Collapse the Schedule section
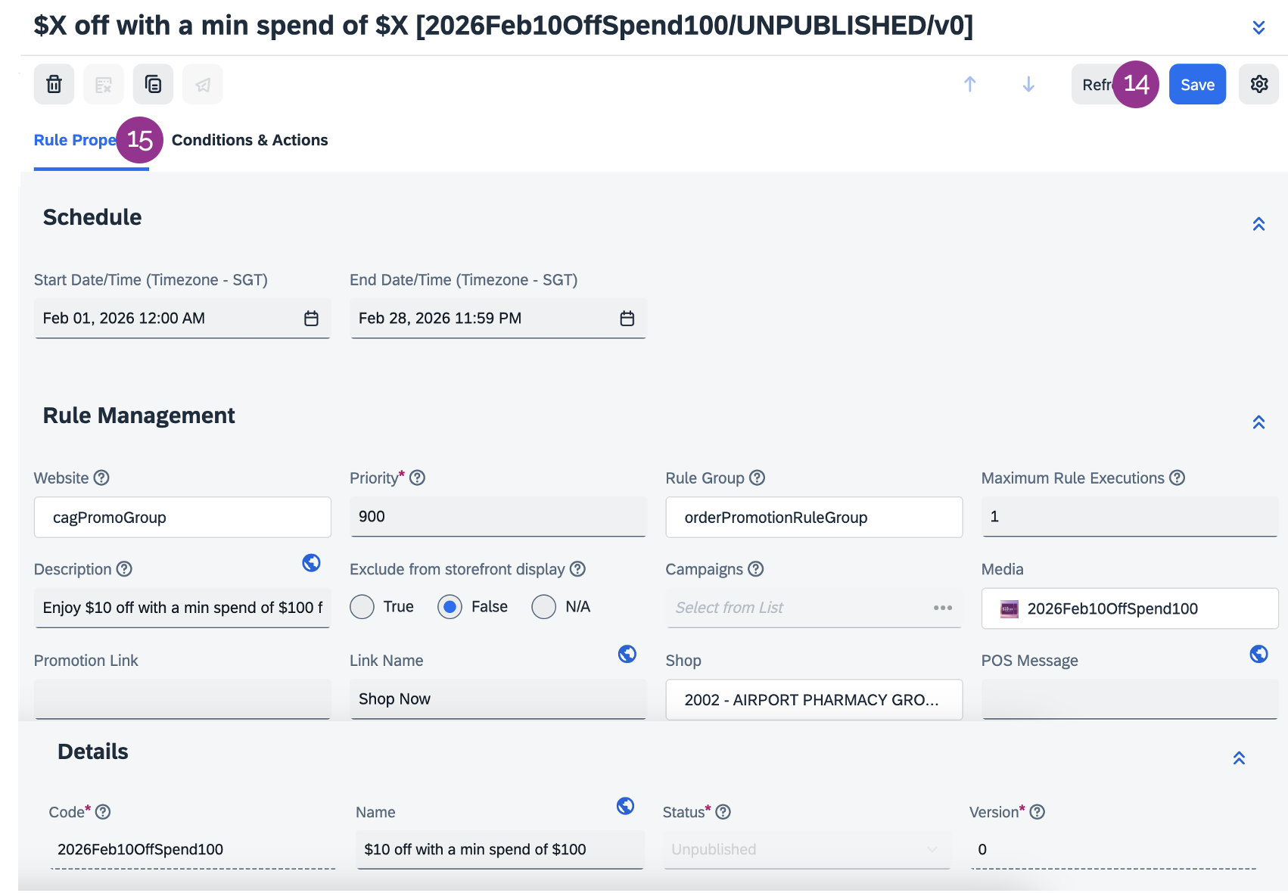Viewport: 1288px width, 893px height. click(x=1258, y=224)
